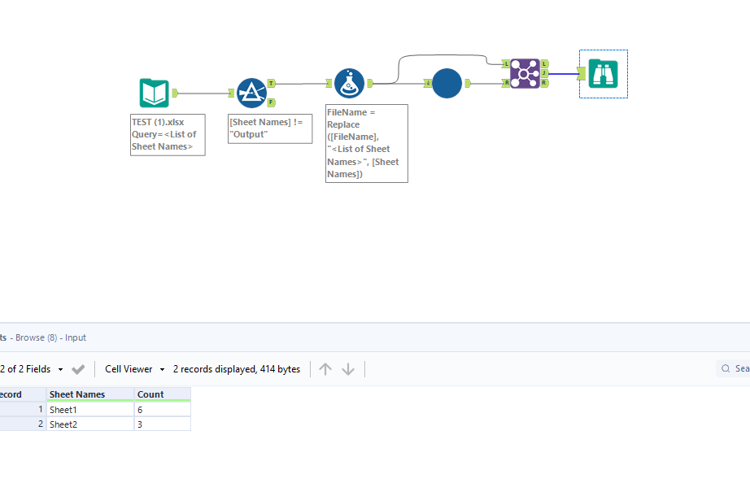Viewport: 750px width, 496px height.
Task: Click the Filter tool annotation box
Action: [269, 128]
